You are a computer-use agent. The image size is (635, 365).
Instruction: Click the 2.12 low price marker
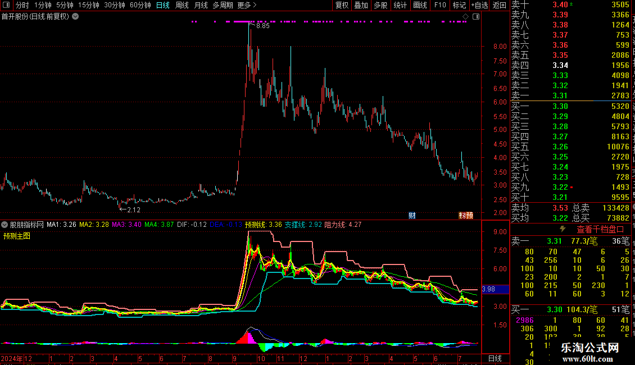click(x=134, y=209)
